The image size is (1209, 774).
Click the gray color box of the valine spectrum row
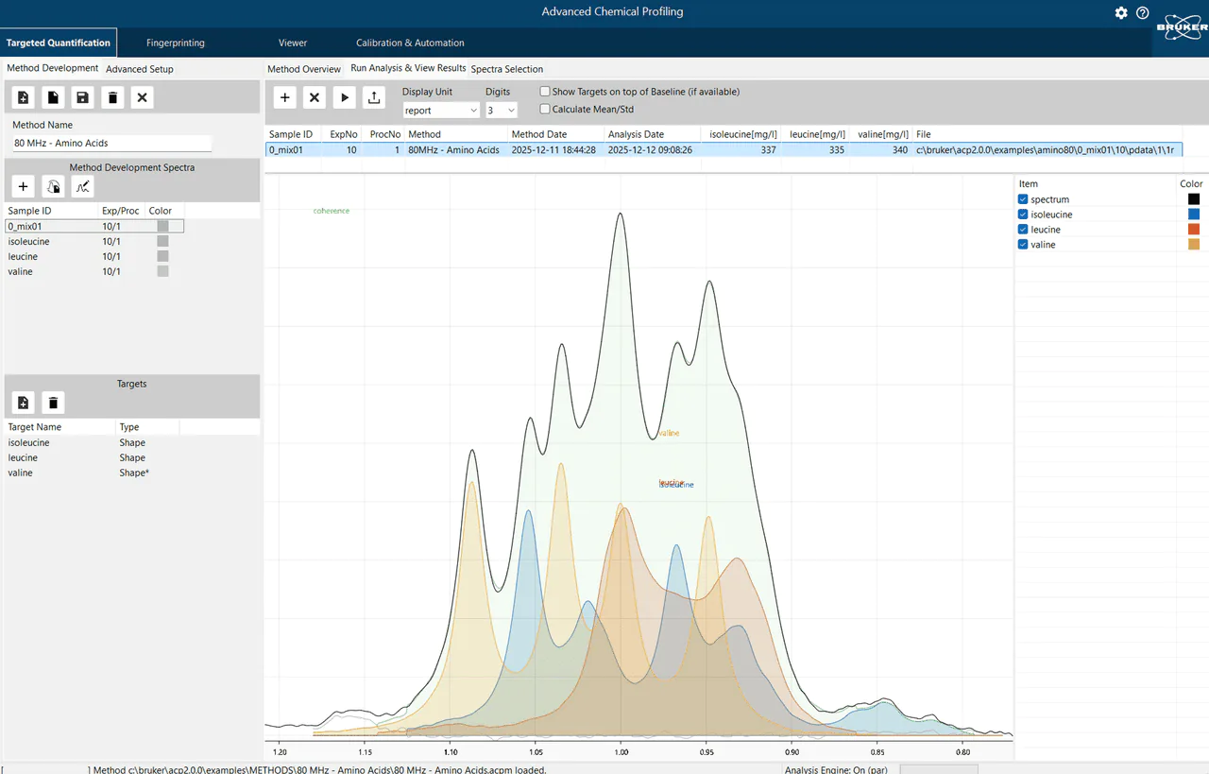click(x=163, y=271)
